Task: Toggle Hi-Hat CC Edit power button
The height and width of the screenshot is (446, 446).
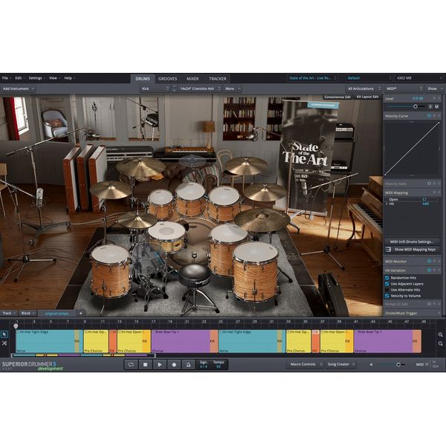Action: click(429, 304)
